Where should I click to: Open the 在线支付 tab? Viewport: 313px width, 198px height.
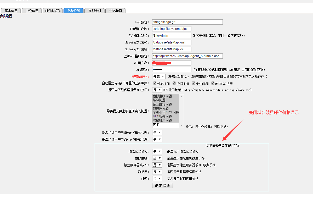(x=94, y=11)
